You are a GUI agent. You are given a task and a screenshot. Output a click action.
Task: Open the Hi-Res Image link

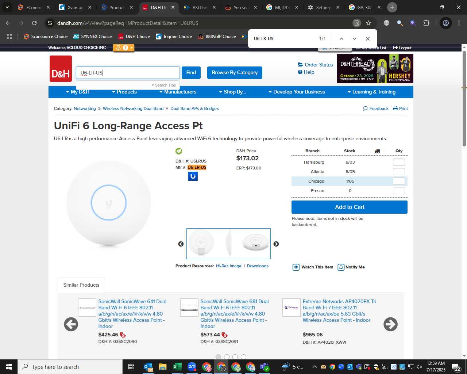229,266
